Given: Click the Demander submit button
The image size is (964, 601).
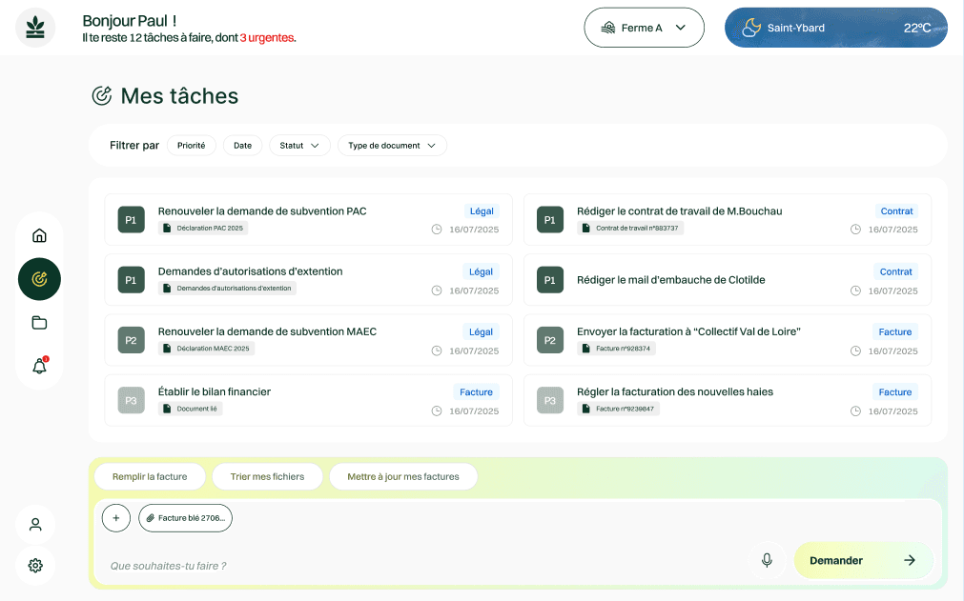Looking at the screenshot, I should 863,560.
